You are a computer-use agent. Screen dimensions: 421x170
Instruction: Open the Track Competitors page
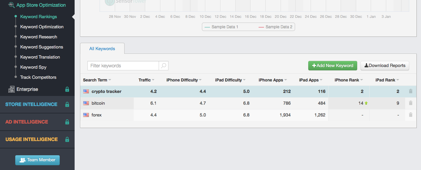point(38,77)
